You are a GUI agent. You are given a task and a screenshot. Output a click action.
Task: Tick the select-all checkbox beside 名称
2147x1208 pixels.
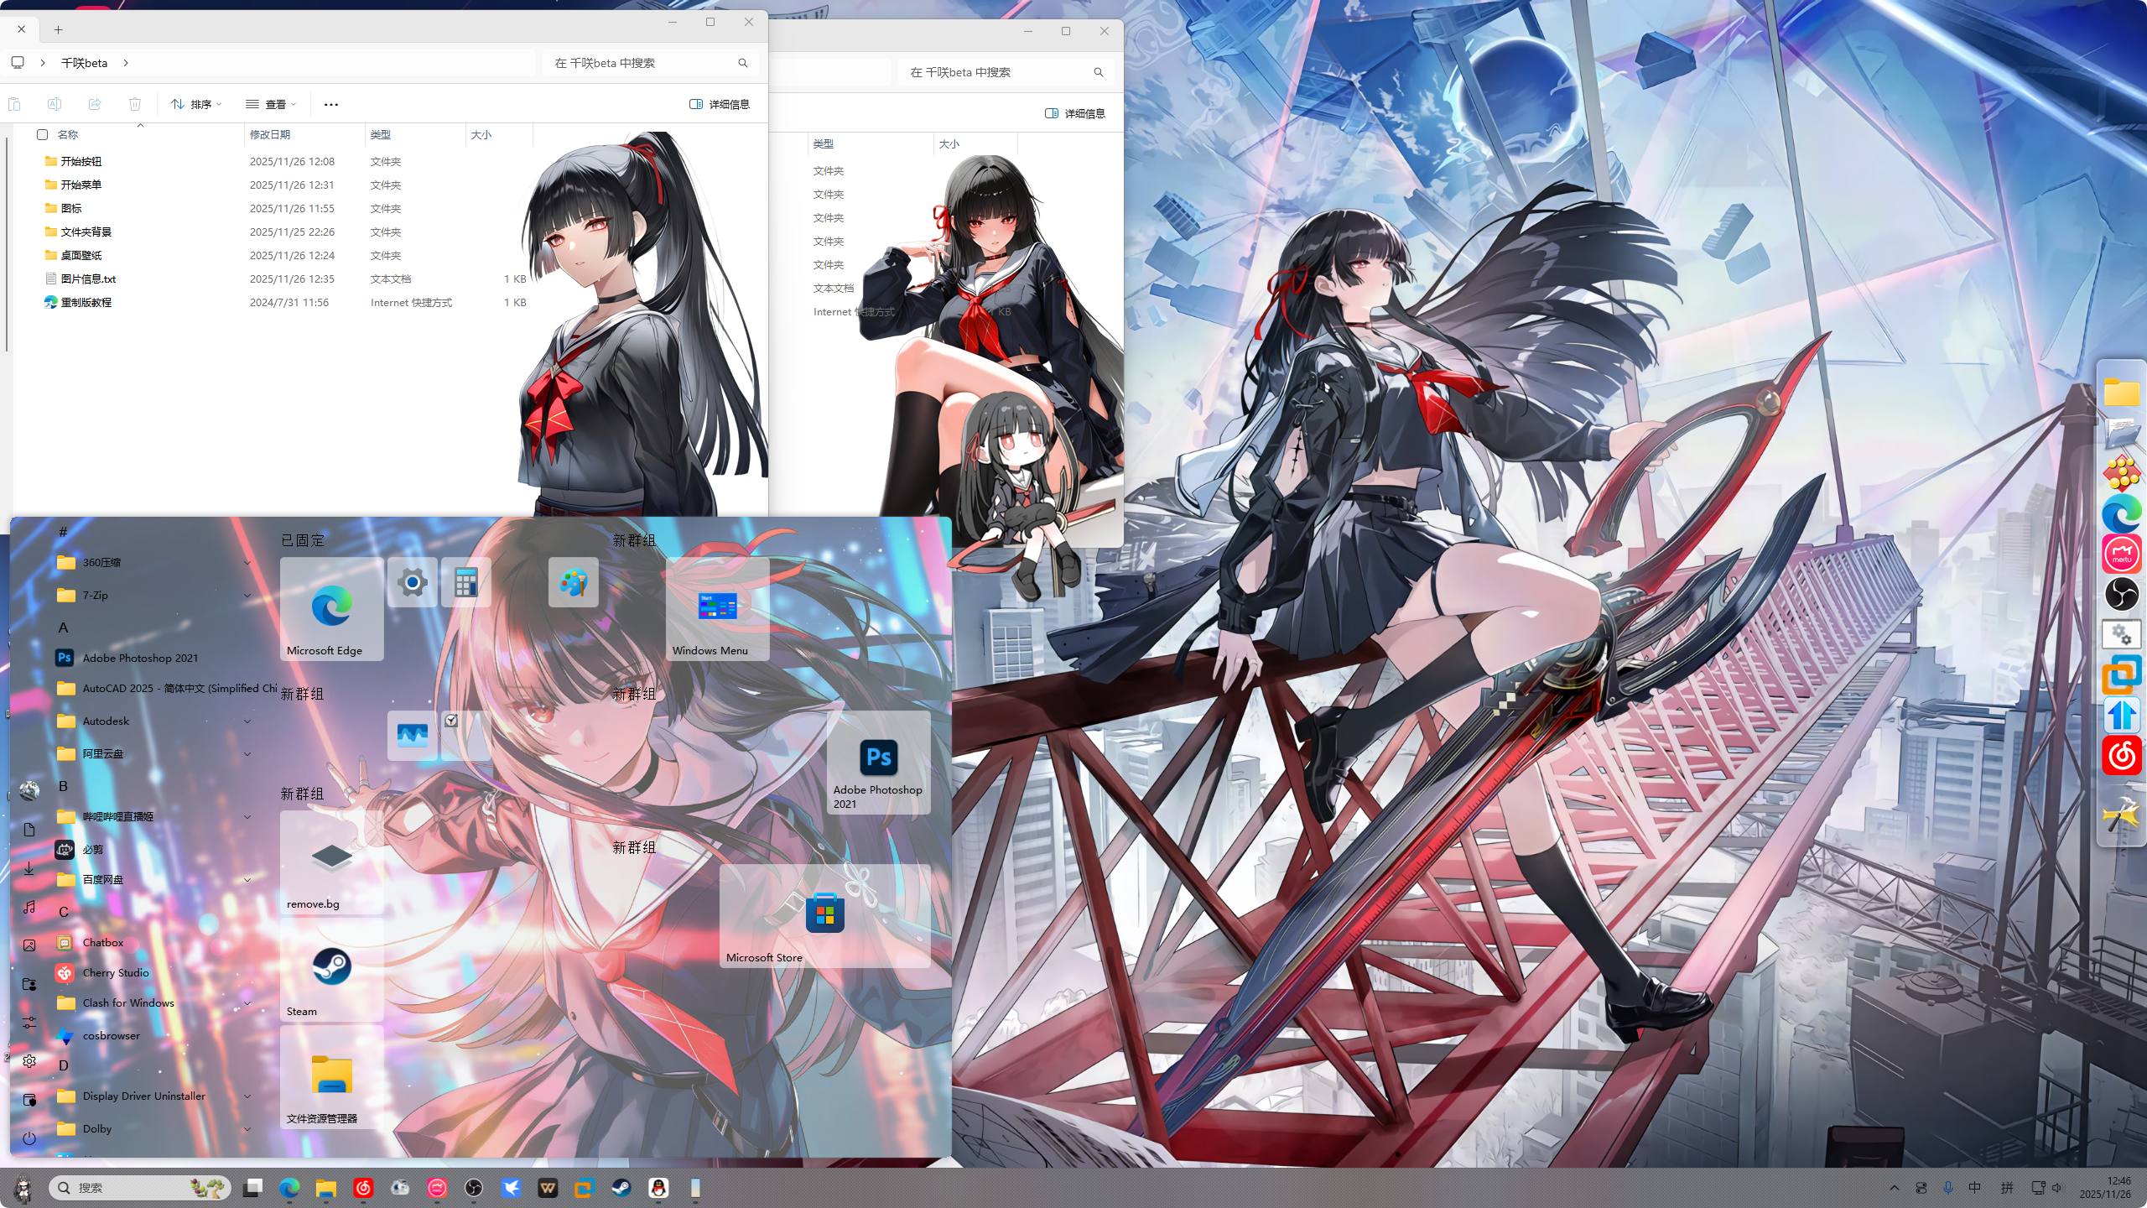coord(43,134)
